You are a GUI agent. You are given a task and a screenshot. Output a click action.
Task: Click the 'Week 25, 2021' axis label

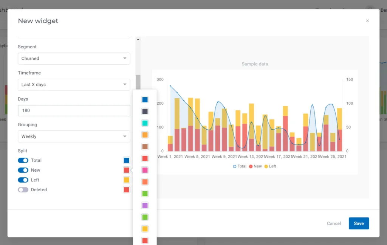[333, 157]
